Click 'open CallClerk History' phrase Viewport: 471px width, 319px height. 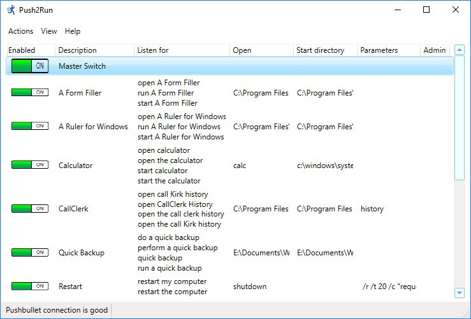[x=175, y=204]
